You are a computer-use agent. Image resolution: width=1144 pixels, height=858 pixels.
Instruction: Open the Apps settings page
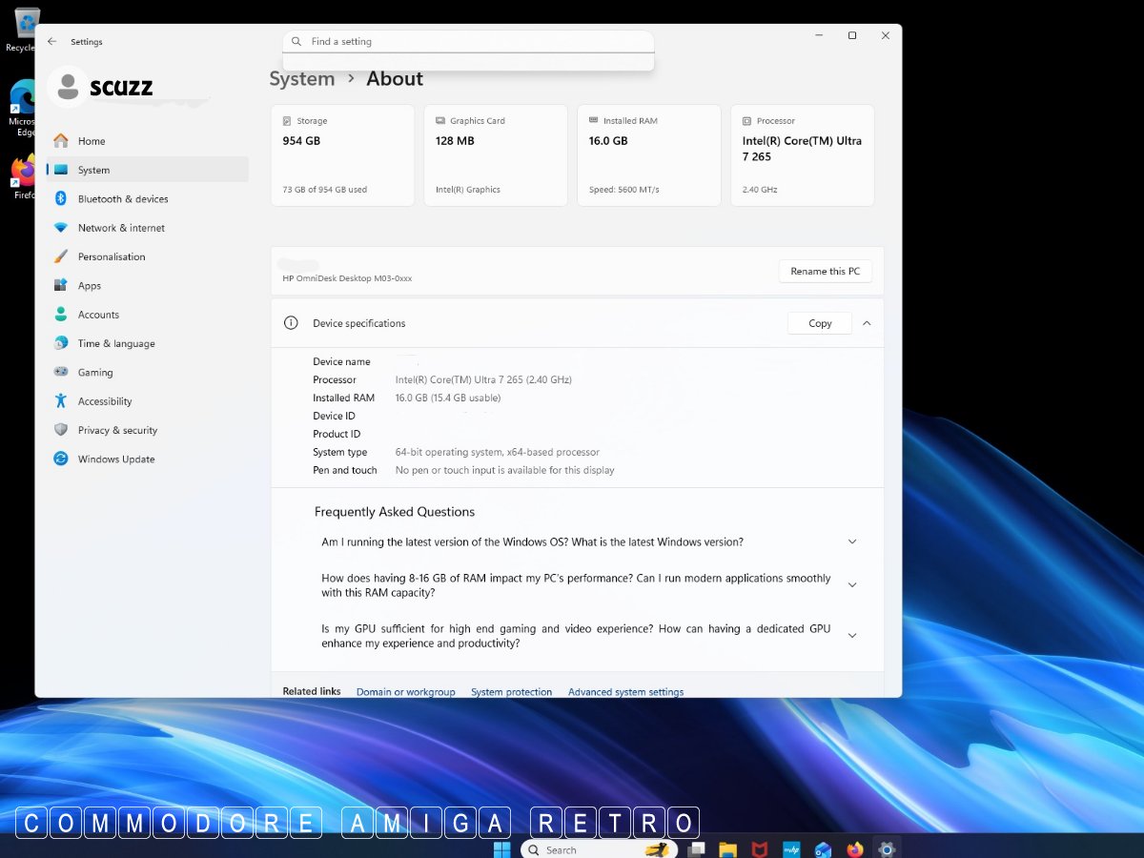pos(90,286)
